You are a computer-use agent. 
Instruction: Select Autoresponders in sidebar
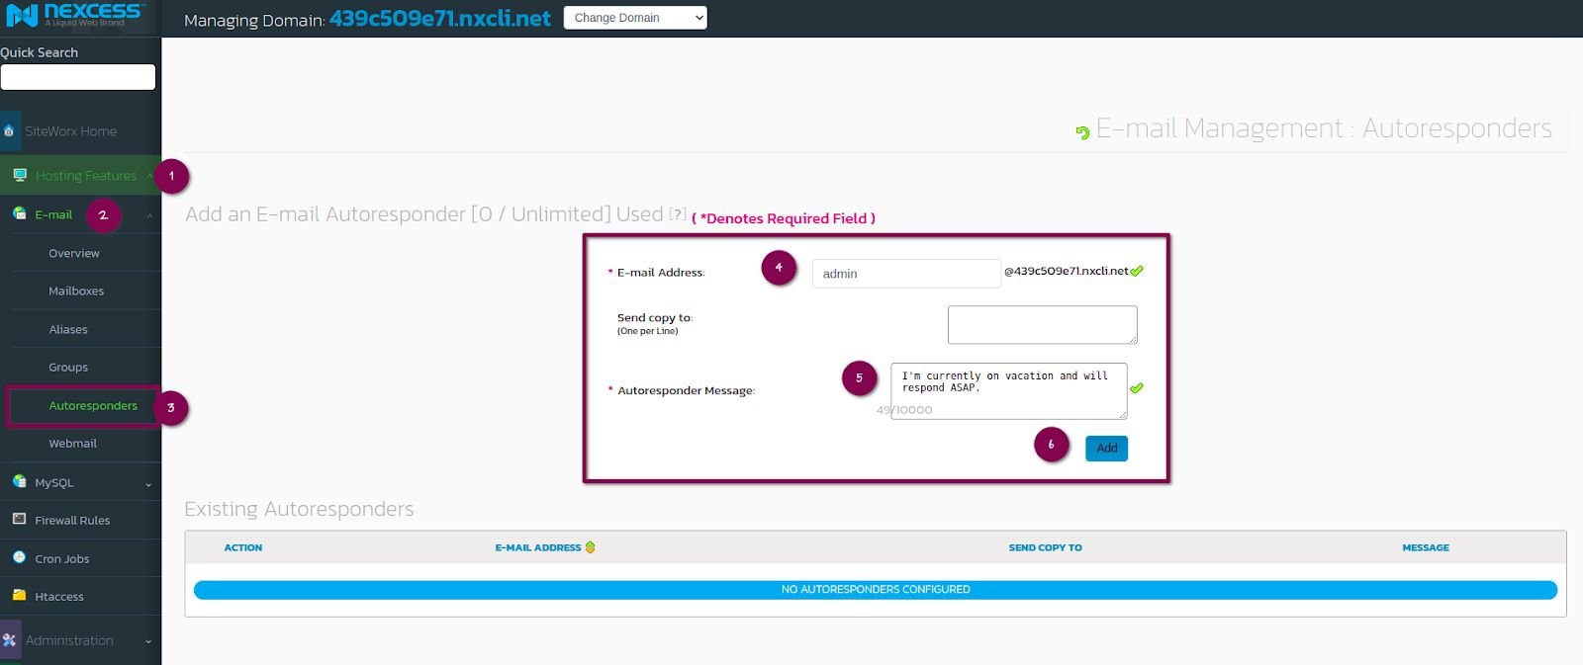coord(93,406)
